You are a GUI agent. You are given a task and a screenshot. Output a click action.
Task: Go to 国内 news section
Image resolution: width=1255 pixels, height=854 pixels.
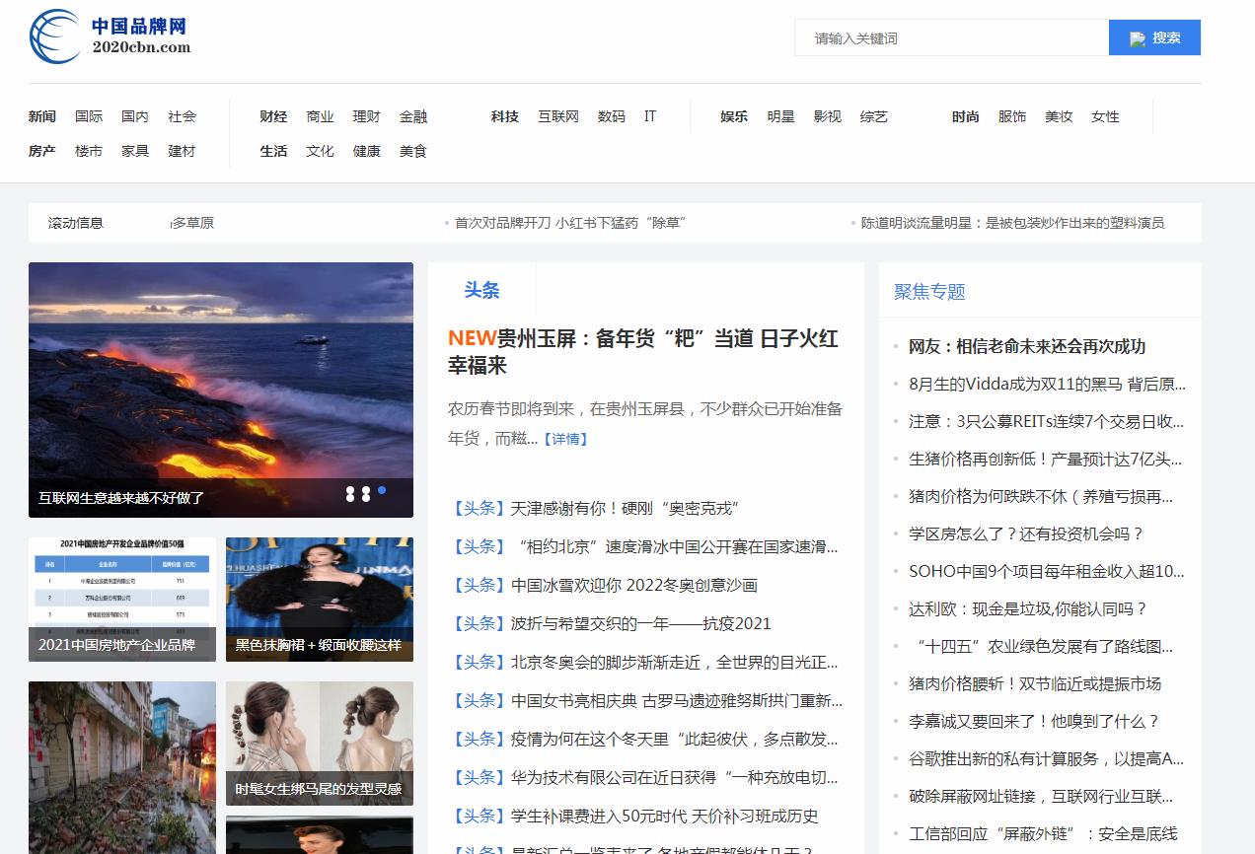135,116
